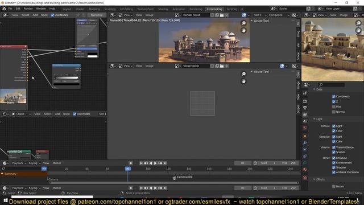The width and height of the screenshot is (364, 205).
Task: Click the pan hand in the Viewer Node editor
Action: [x=243, y=81]
